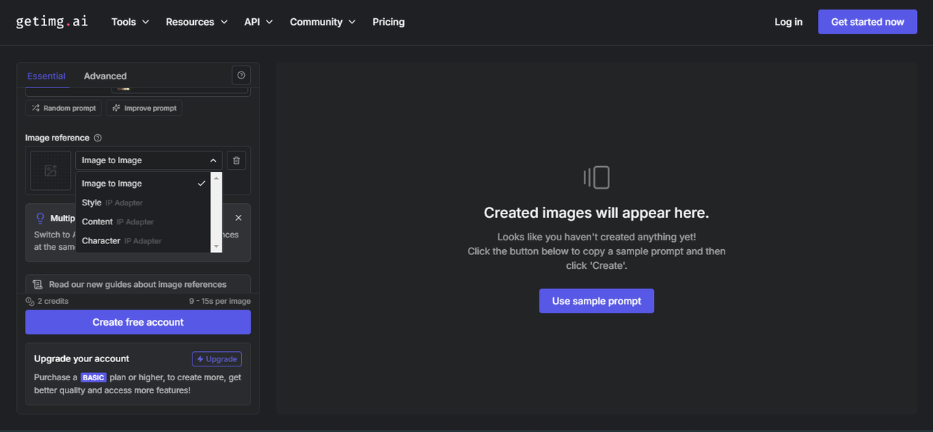Switch to the Essential tab
This screenshot has width=933, height=432.
(46, 76)
